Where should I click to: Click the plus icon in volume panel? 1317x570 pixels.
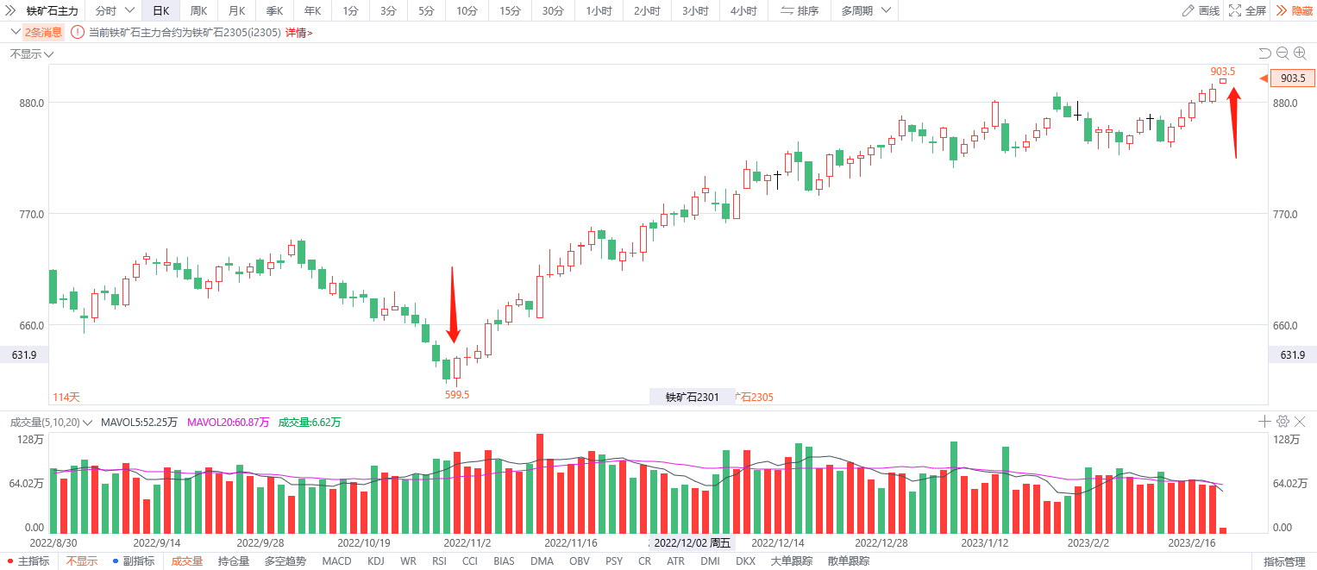point(1264,422)
